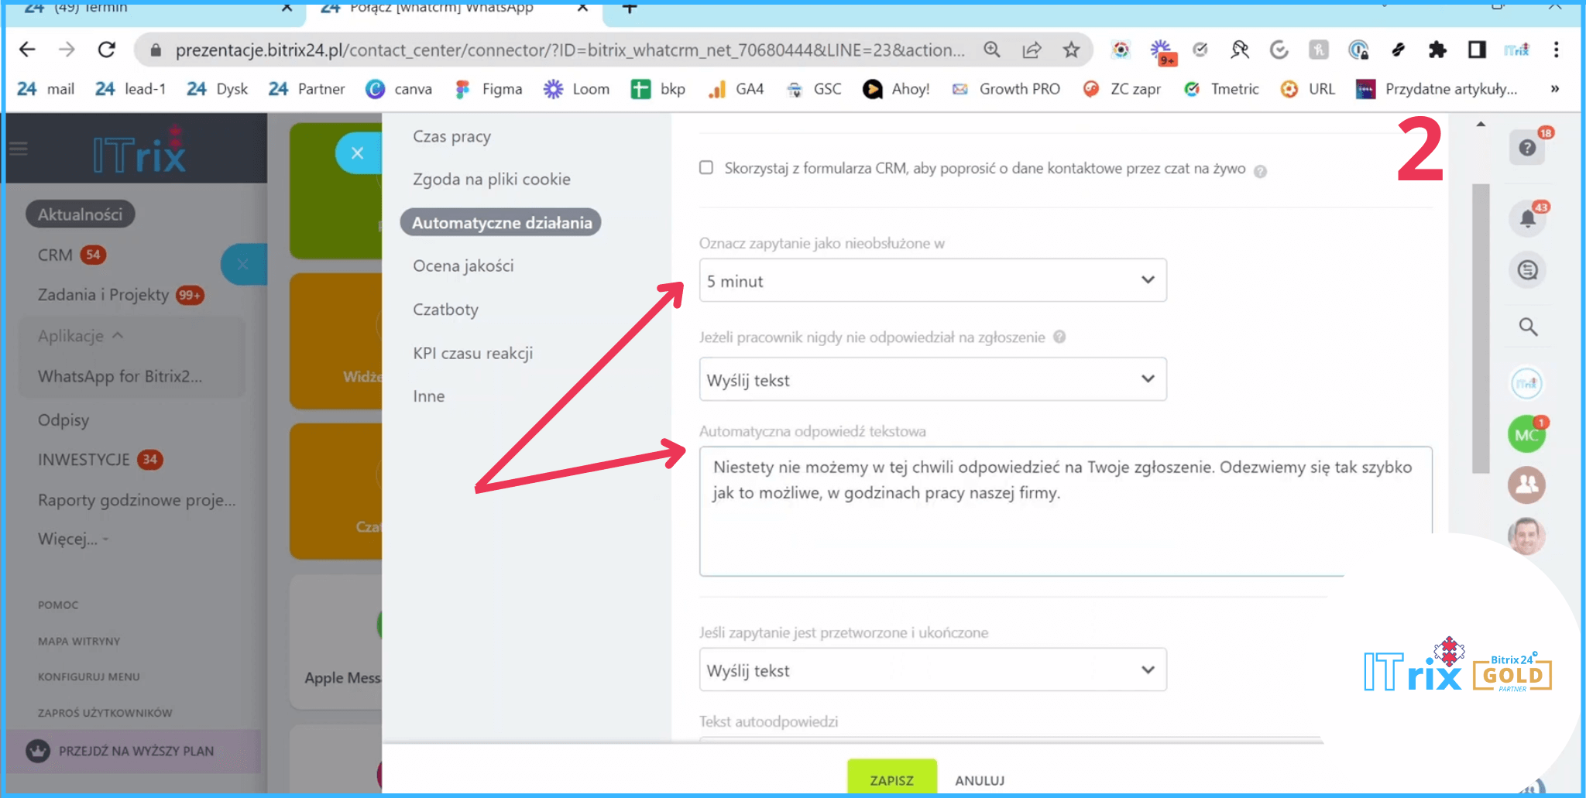Expand 'Wyślij tekst' dropdown for unanswered request

932,379
